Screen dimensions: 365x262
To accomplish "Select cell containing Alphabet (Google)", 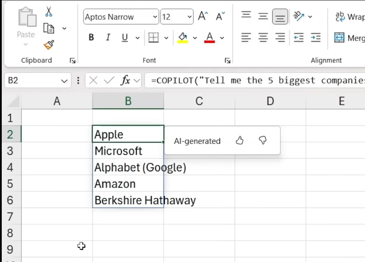I will 128,167.
